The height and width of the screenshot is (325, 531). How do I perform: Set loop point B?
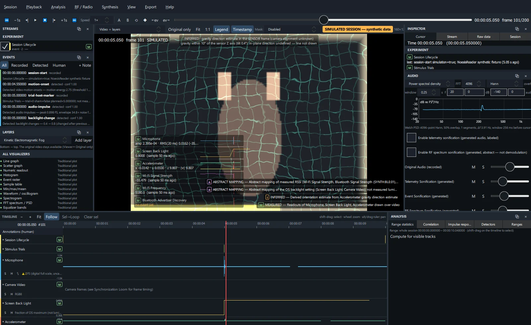pyautogui.click(x=128, y=20)
